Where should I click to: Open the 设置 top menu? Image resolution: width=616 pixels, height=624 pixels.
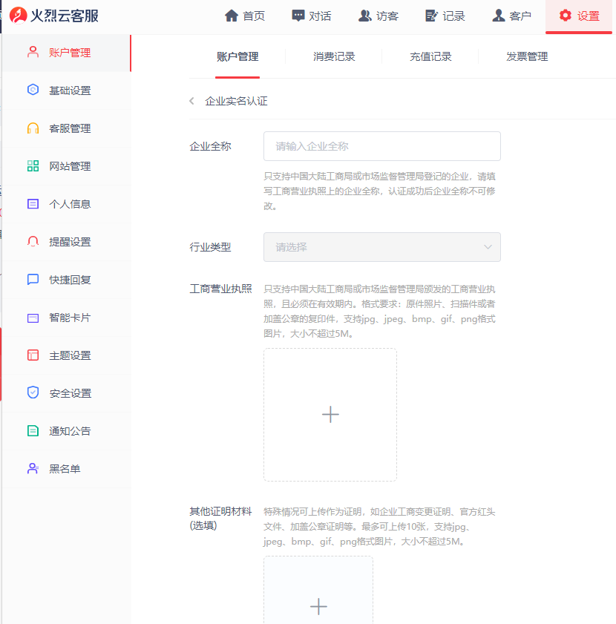point(579,16)
